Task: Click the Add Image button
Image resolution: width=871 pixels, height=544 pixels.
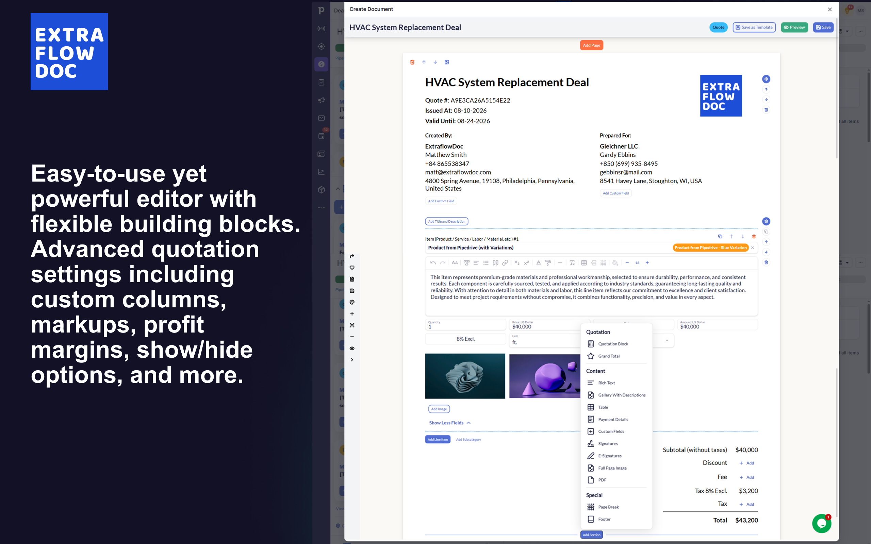Action: coord(439,409)
